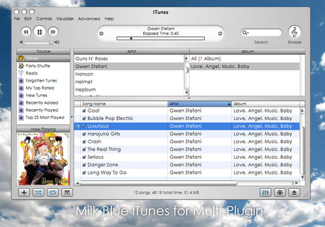Sort by Album column header in song list

coord(266,104)
